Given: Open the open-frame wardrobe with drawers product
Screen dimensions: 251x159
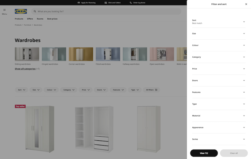Looking at the screenshot, I should [x=94, y=129].
